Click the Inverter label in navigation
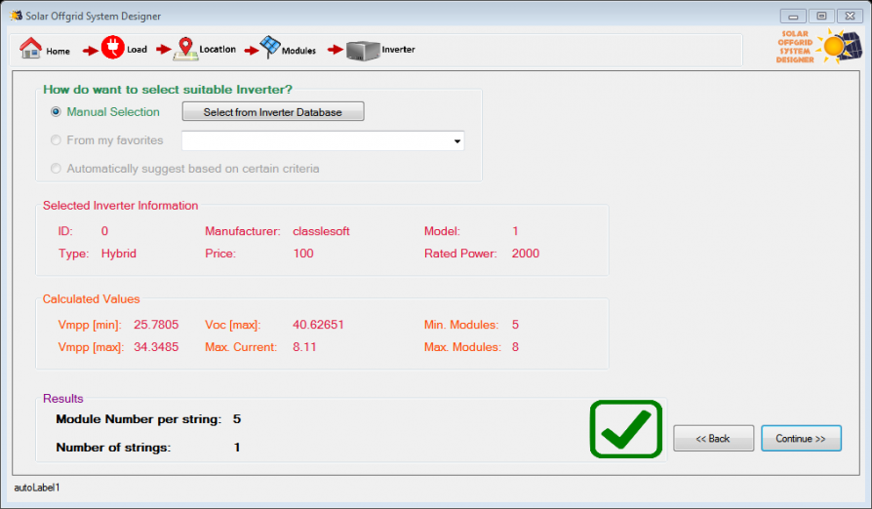 (x=398, y=50)
